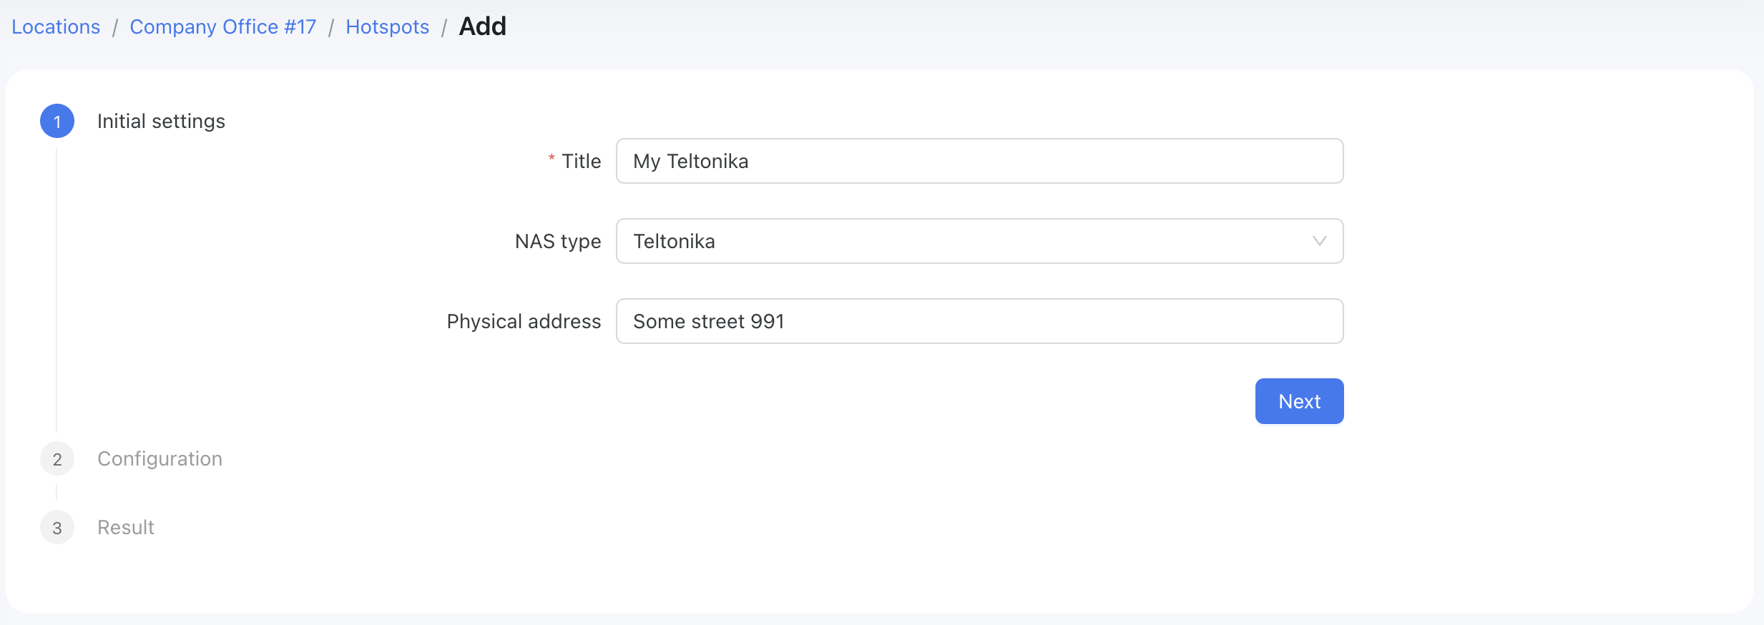Screen dimensions: 1764x625
Task: Click the Next button
Action: click(x=1299, y=401)
